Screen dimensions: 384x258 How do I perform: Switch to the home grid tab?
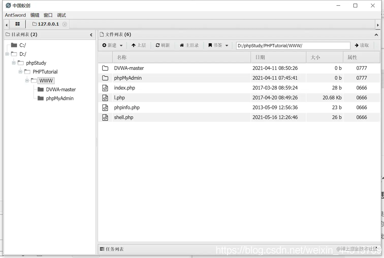(18, 24)
